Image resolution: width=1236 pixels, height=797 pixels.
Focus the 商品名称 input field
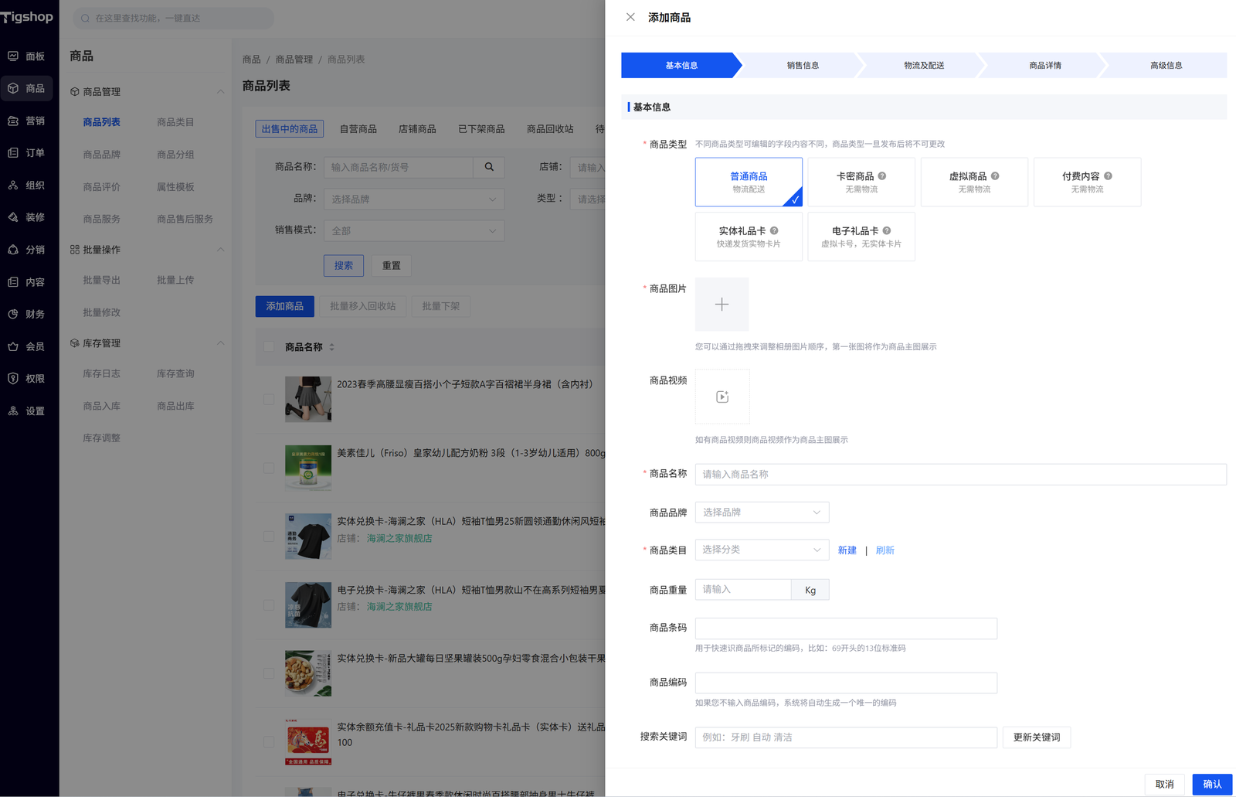(x=959, y=474)
